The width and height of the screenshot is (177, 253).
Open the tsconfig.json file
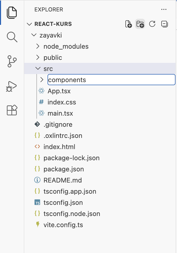(63, 202)
